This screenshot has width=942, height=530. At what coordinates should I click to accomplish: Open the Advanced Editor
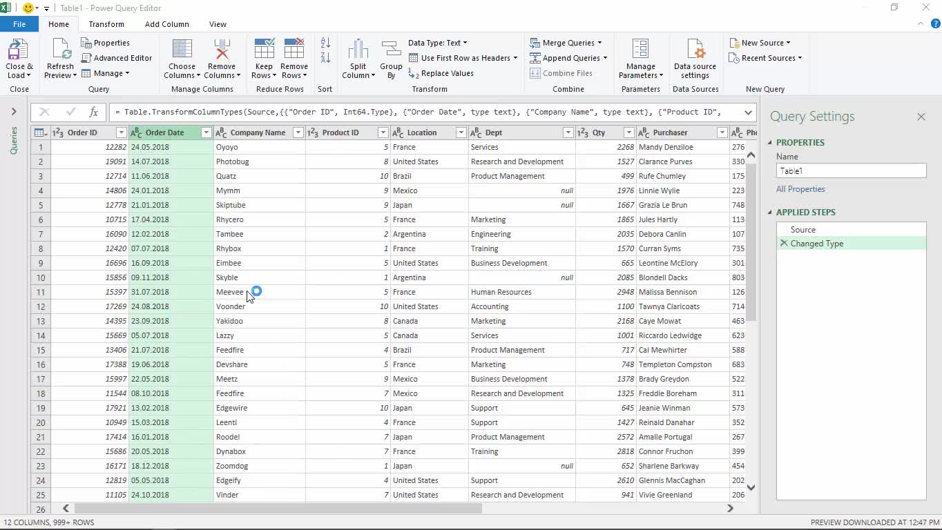116,58
